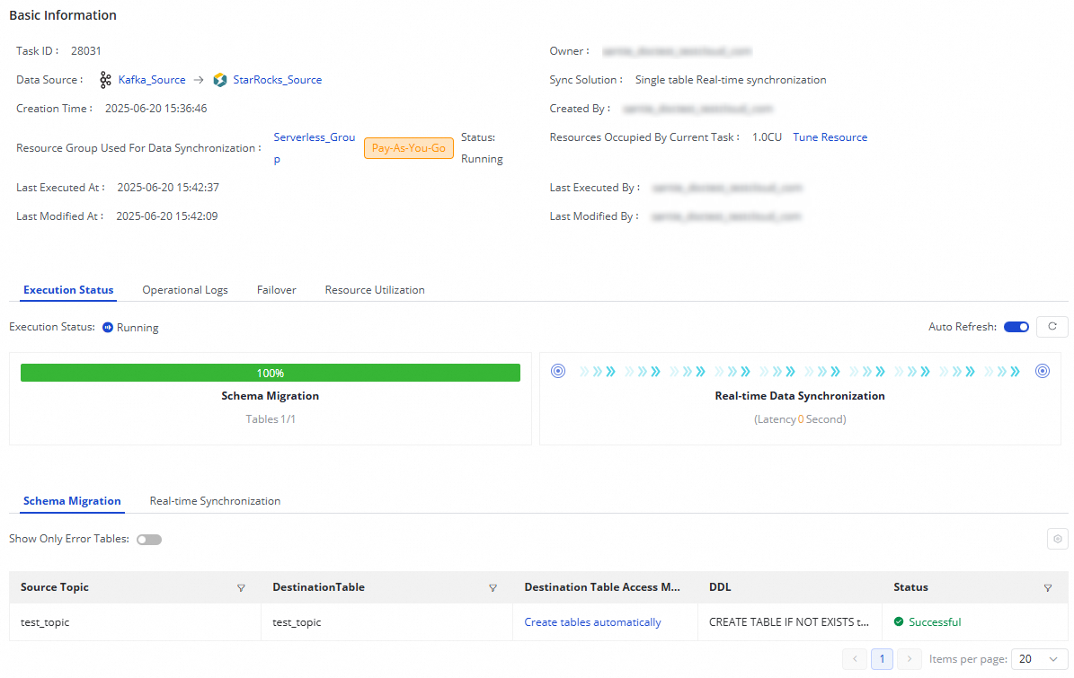
Task: Open the Serverless_Group resource group link
Action: tap(315, 148)
